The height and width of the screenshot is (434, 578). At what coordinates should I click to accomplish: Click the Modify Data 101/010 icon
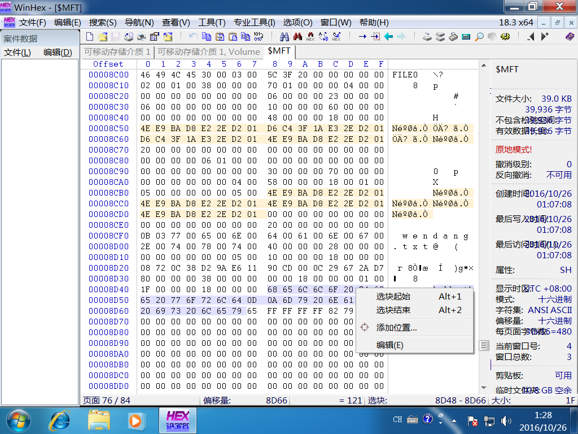pyautogui.click(x=259, y=37)
